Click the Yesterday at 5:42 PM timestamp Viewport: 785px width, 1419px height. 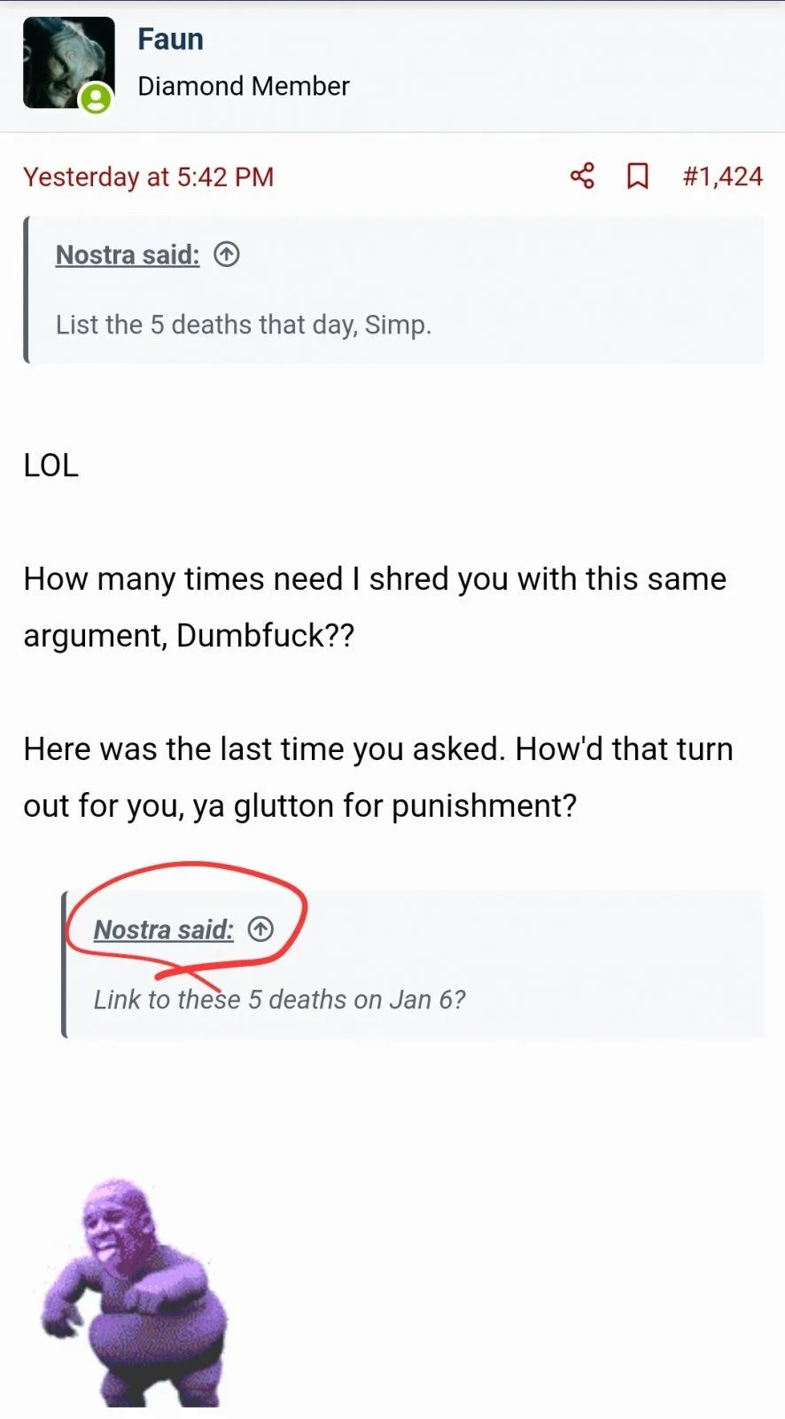pyautogui.click(x=148, y=176)
